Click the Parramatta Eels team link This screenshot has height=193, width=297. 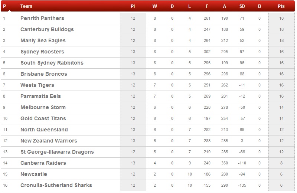pyautogui.click(x=40, y=96)
